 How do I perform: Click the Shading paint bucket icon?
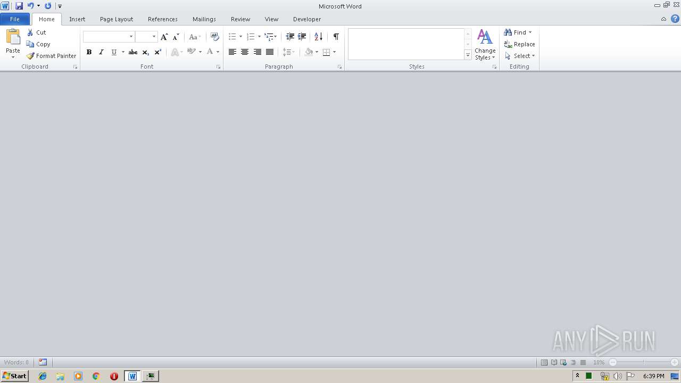(x=309, y=52)
